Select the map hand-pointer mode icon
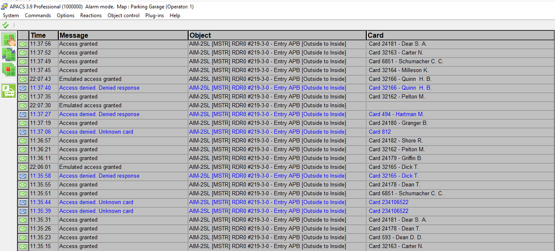Image resolution: width=555 pixels, height=251 pixels. pos(9,40)
